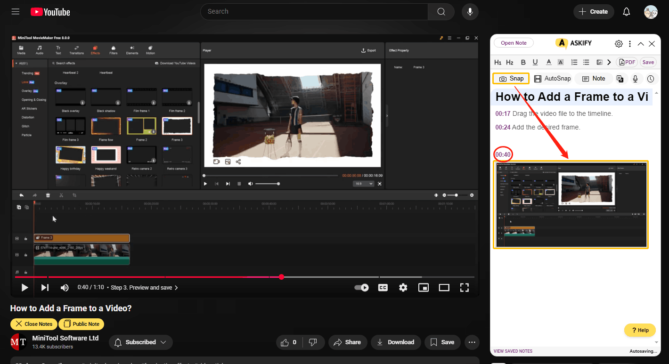Apply Heading 2 in Askify toolbar

coord(510,62)
